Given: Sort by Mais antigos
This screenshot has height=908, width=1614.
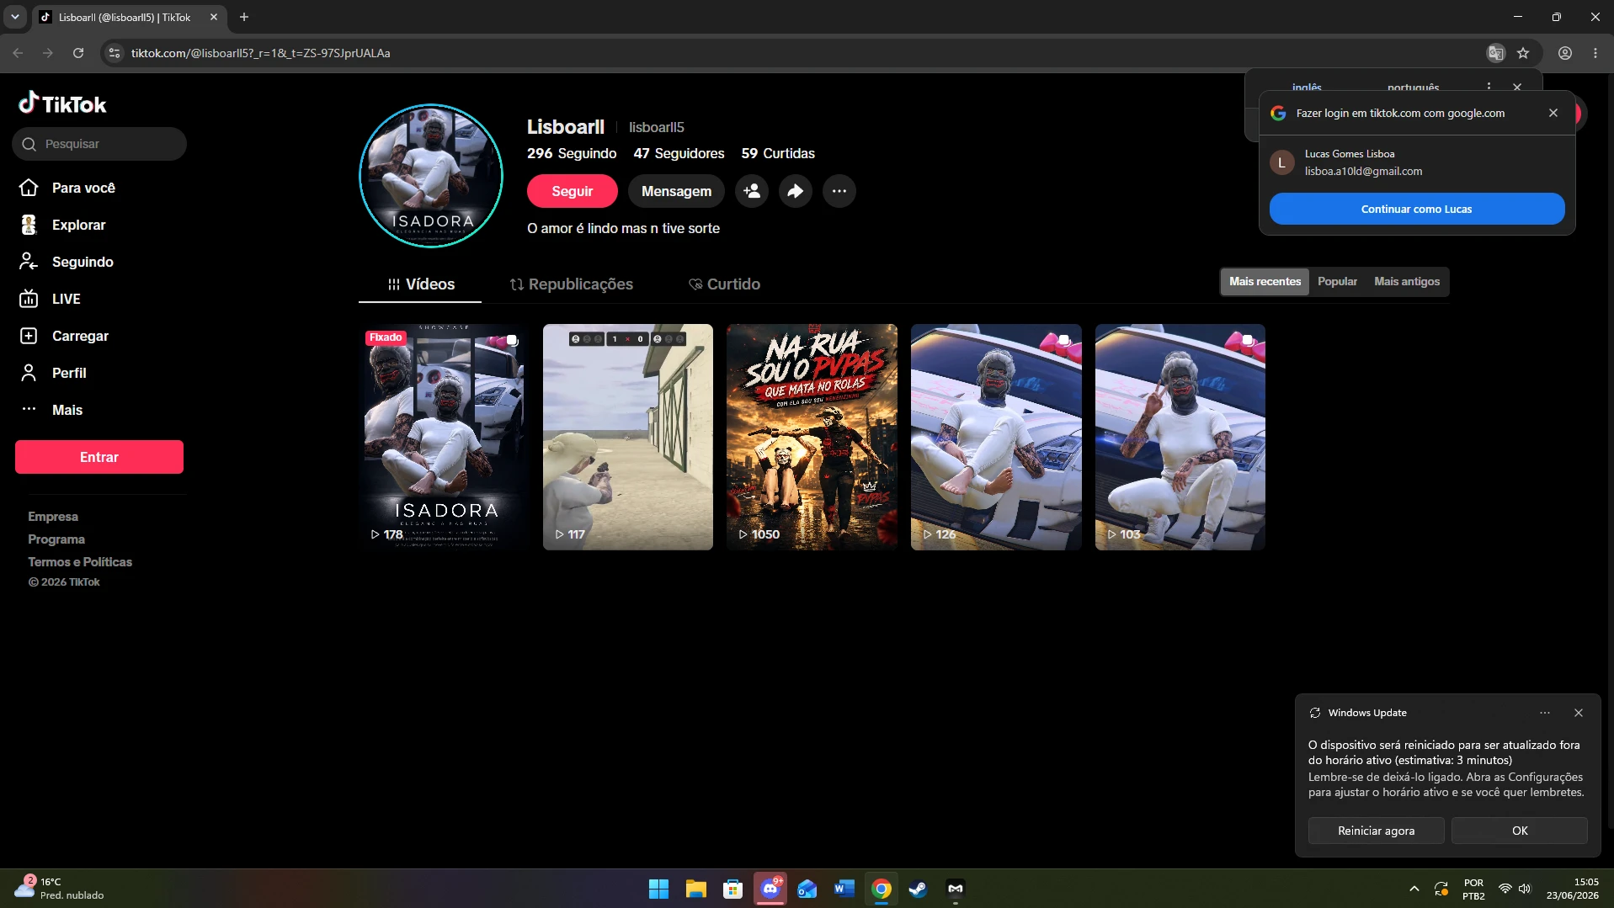Looking at the screenshot, I should coord(1407,282).
